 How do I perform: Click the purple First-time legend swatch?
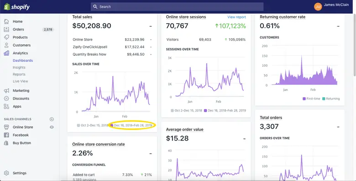click(304, 99)
